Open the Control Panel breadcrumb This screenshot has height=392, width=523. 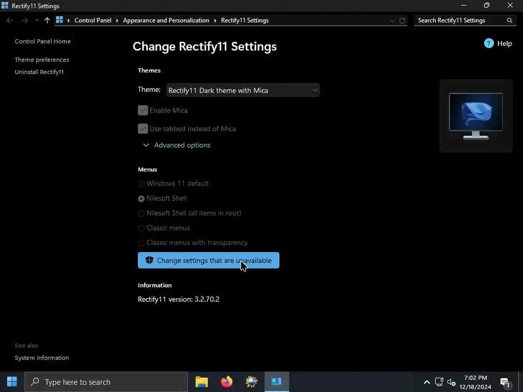93,20
